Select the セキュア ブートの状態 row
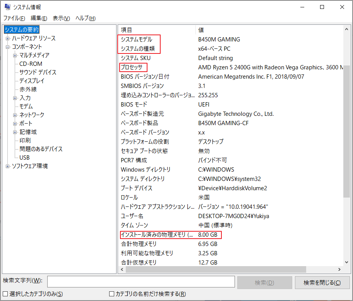 (231, 151)
